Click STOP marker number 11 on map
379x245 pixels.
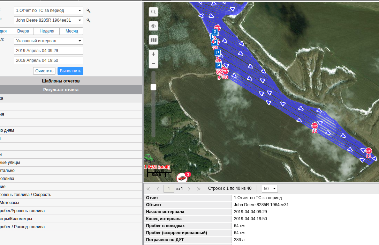pos(369,151)
